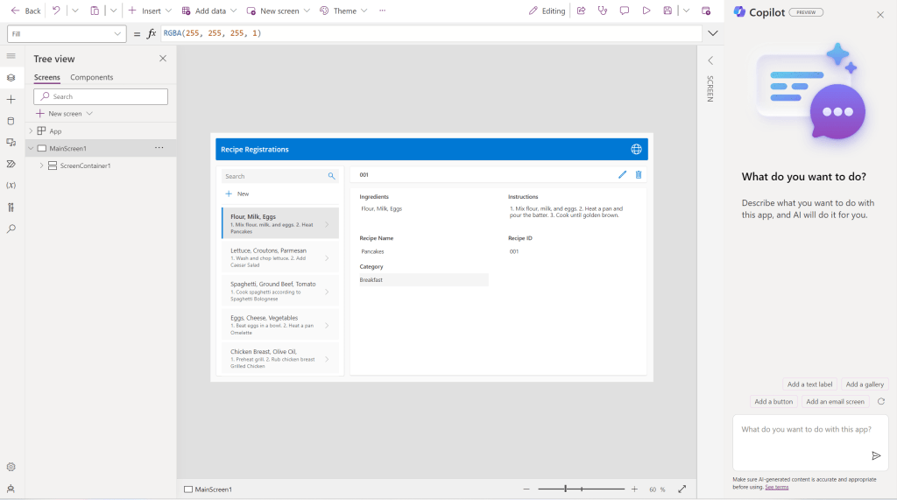This screenshot has width=897, height=500.
Task: Open MainScreen1 more options ellipsis
Action: [159, 148]
